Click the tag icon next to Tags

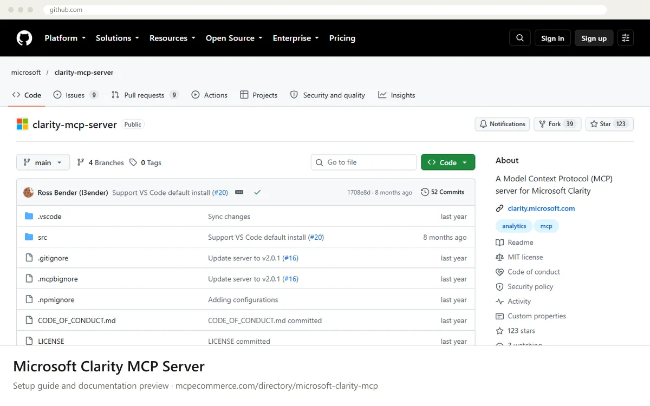(x=133, y=162)
